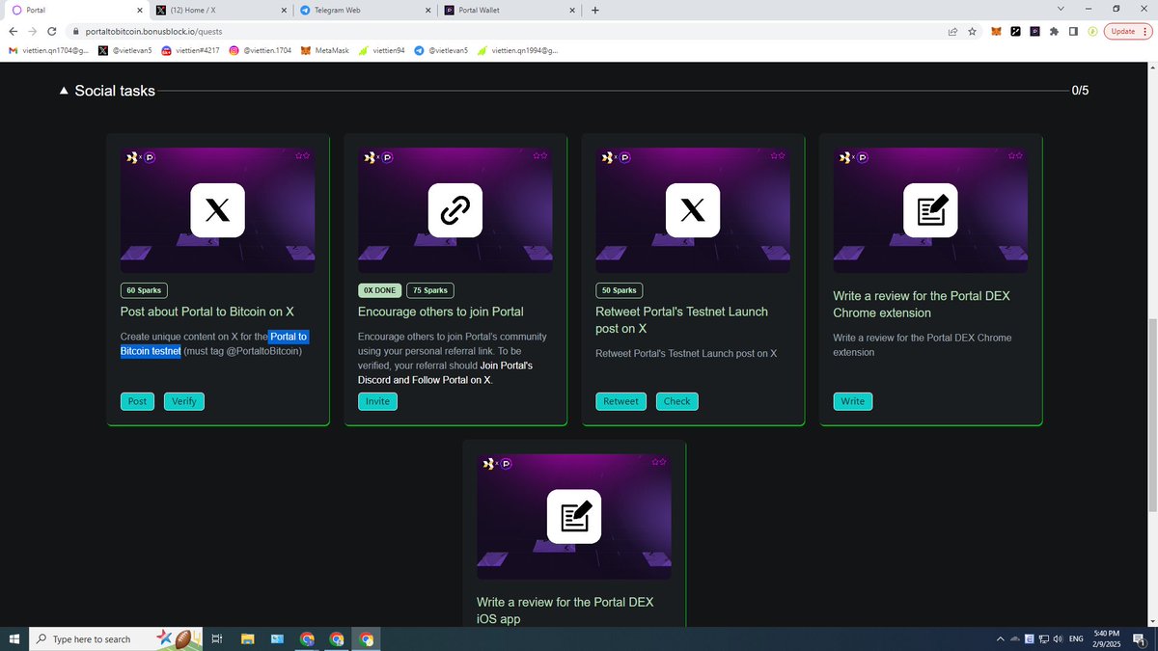Image resolution: width=1158 pixels, height=651 pixels.
Task: Click the network icon in system tray
Action: pos(1044,638)
